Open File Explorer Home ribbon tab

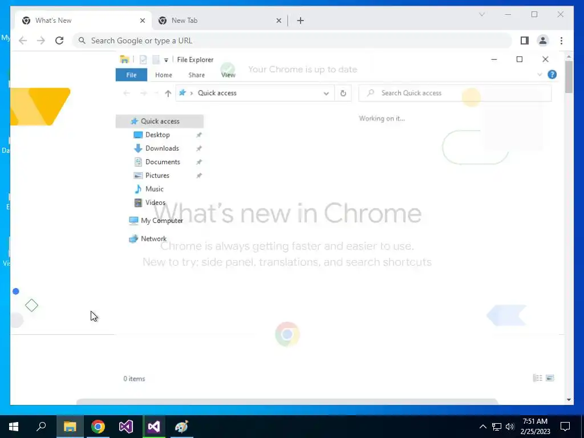(x=164, y=75)
